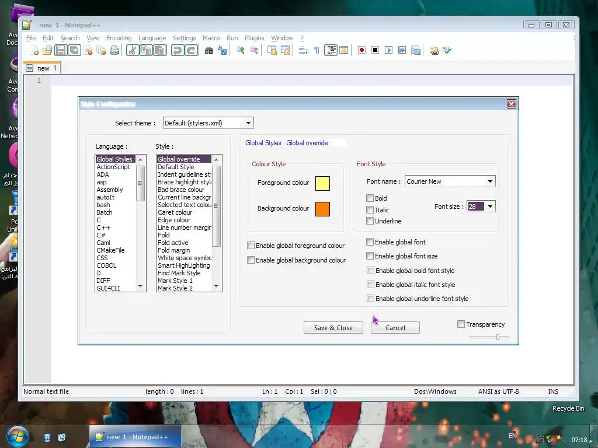This screenshot has height=448, width=598.
Task: Pick the Background colour swatch
Action: [322, 209]
